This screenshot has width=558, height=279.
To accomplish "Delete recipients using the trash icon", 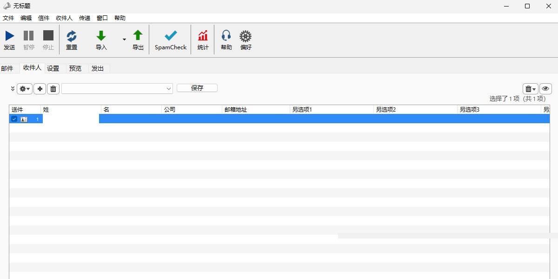I will [53, 88].
